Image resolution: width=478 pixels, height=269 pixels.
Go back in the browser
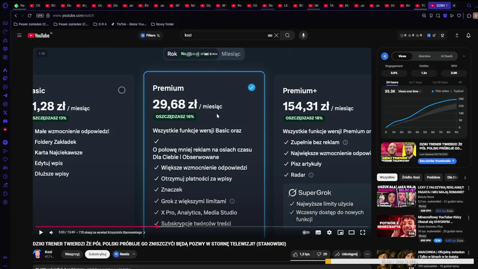point(16,16)
